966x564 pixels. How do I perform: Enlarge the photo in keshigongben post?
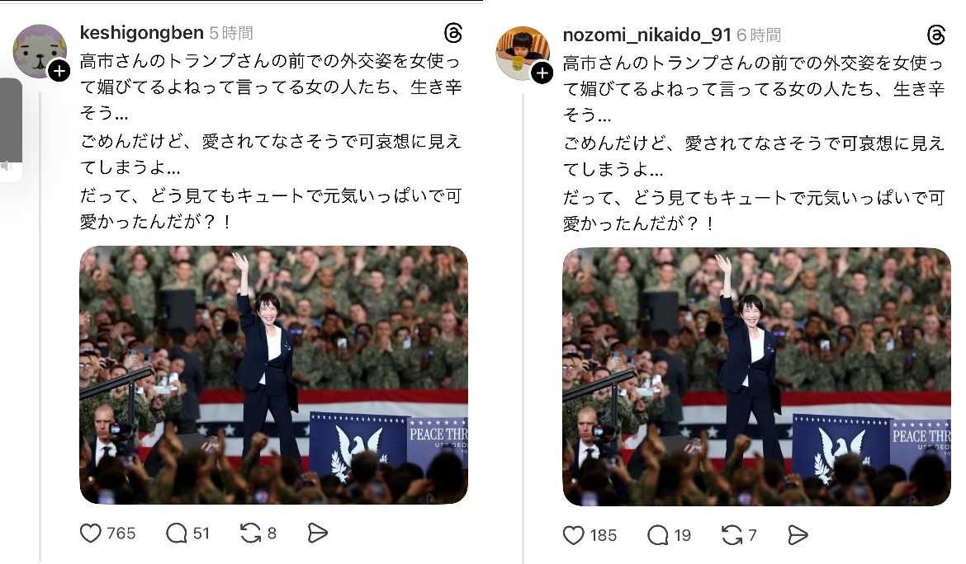273,375
